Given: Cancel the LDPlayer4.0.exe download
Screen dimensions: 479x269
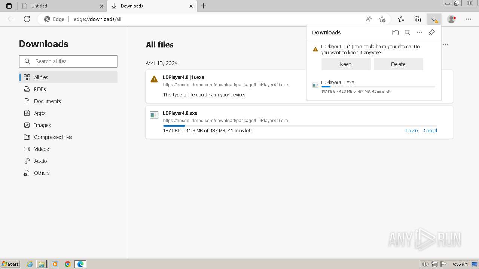Looking at the screenshot, I should coord(430,131).
